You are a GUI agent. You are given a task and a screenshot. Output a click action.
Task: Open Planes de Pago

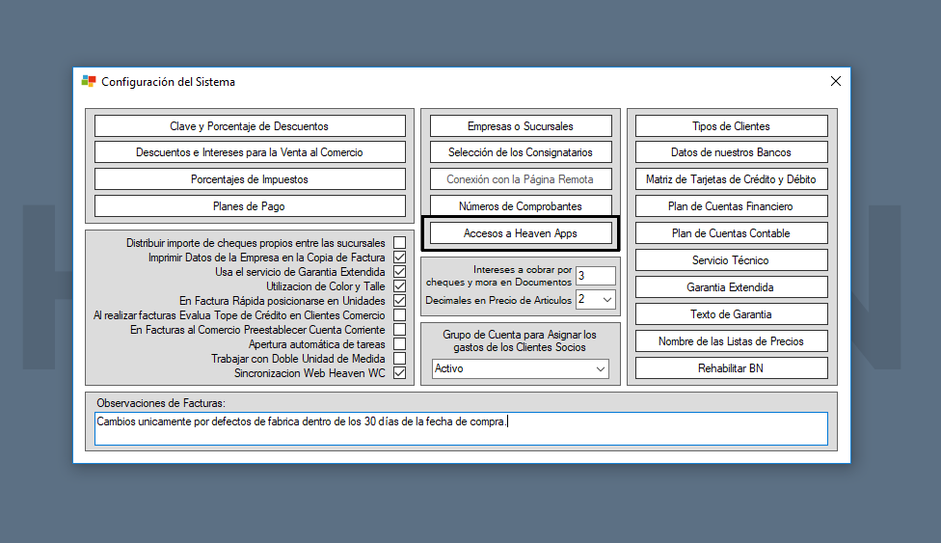coord(250,206)
